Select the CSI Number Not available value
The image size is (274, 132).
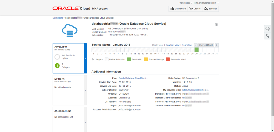pos(125,102)
